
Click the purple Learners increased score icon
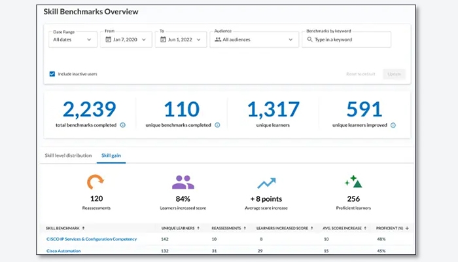coord(183,181)
